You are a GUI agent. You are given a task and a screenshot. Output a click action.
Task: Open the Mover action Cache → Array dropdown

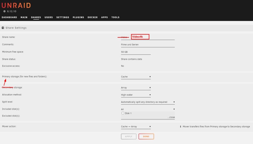coord(136,127)
